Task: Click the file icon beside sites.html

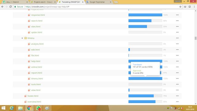Action: click(x=29, y=27)
